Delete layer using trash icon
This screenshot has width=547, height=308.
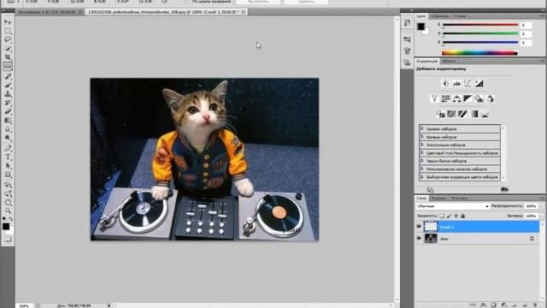coord(535,305)
